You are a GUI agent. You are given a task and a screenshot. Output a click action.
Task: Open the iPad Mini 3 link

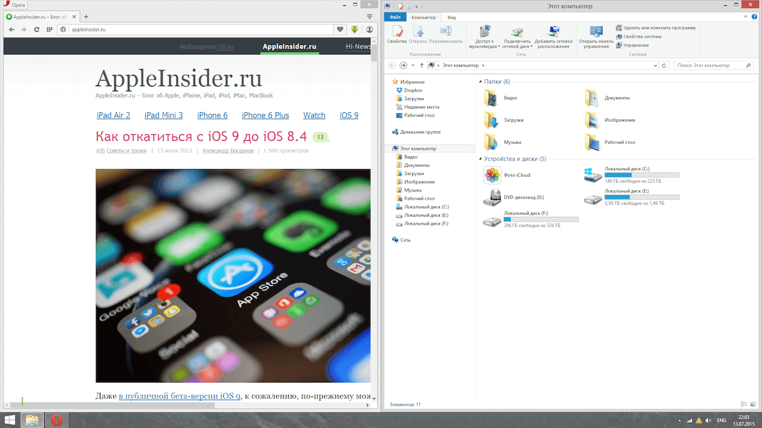point(164,115)
